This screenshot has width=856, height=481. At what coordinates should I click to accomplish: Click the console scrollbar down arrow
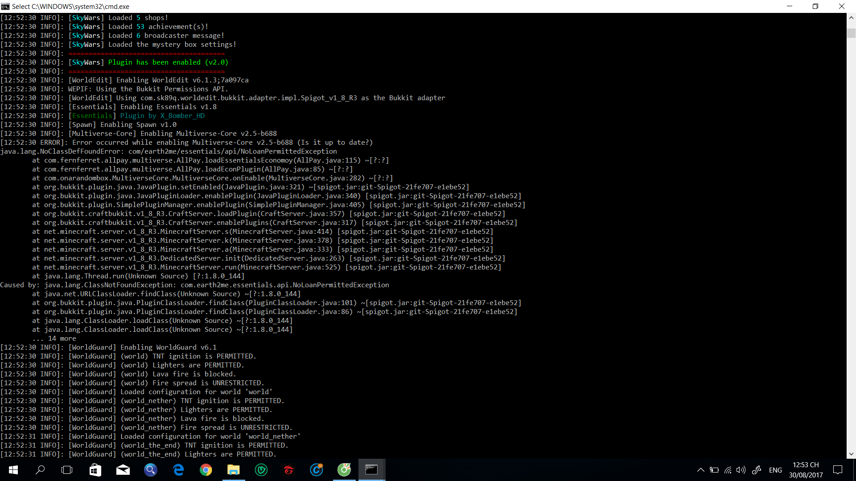[851, 454]
